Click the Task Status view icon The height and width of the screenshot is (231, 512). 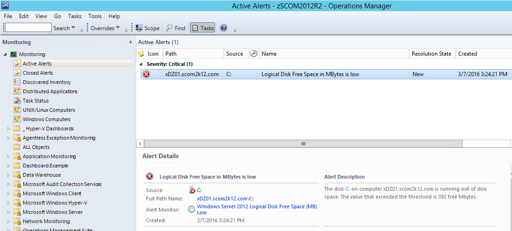click(x=17, y=101)
